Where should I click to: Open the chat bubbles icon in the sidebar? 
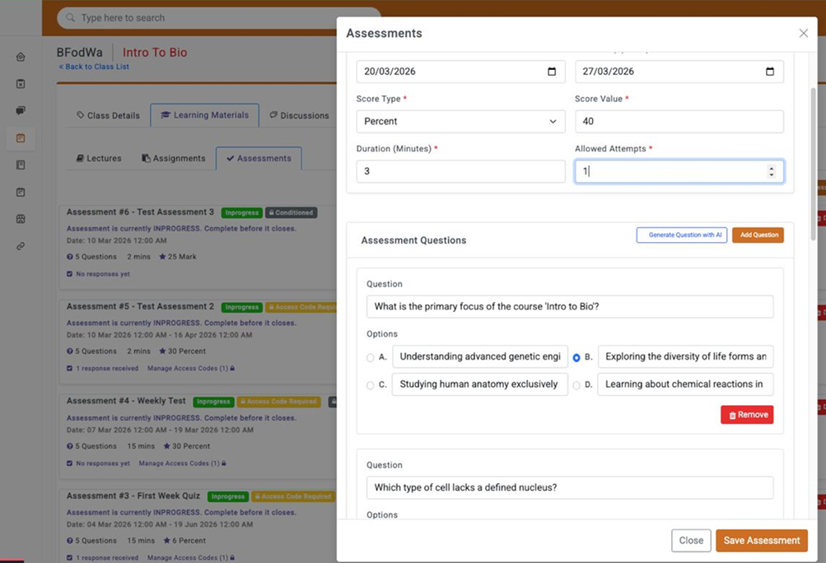(x=21, y=110)
